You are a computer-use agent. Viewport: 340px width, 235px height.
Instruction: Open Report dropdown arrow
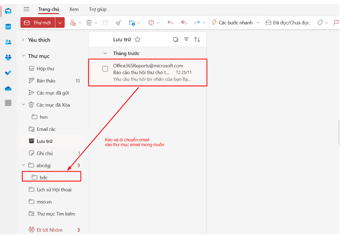(x=158, y=23)
